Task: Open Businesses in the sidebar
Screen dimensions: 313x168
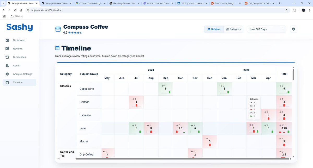Action: click(x=19, y=57)
